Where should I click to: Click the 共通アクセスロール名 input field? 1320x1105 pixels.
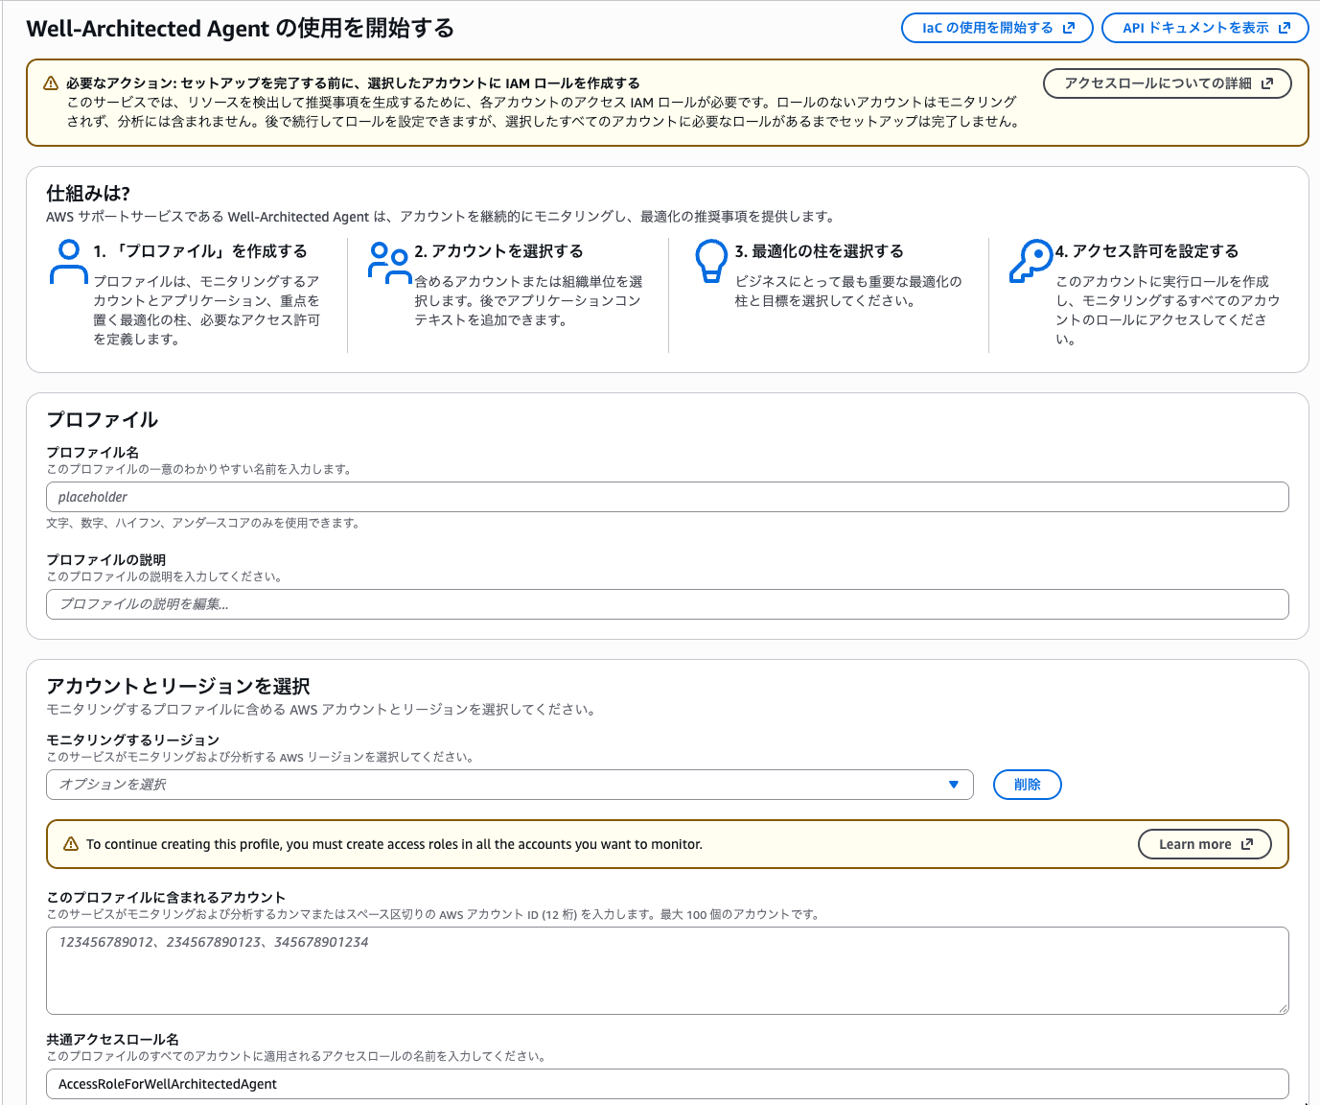coord(667,1084)
